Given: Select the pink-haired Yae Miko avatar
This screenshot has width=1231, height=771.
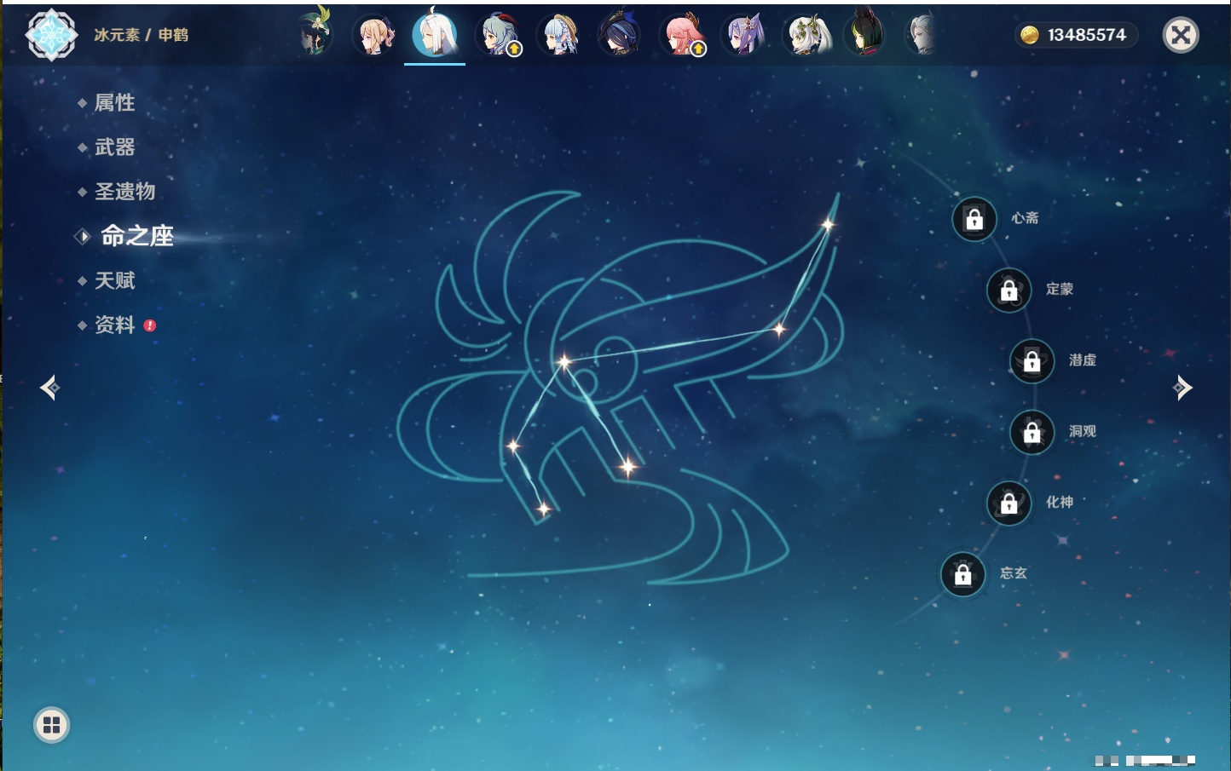Looking at the screenshot, I should 683,35.
